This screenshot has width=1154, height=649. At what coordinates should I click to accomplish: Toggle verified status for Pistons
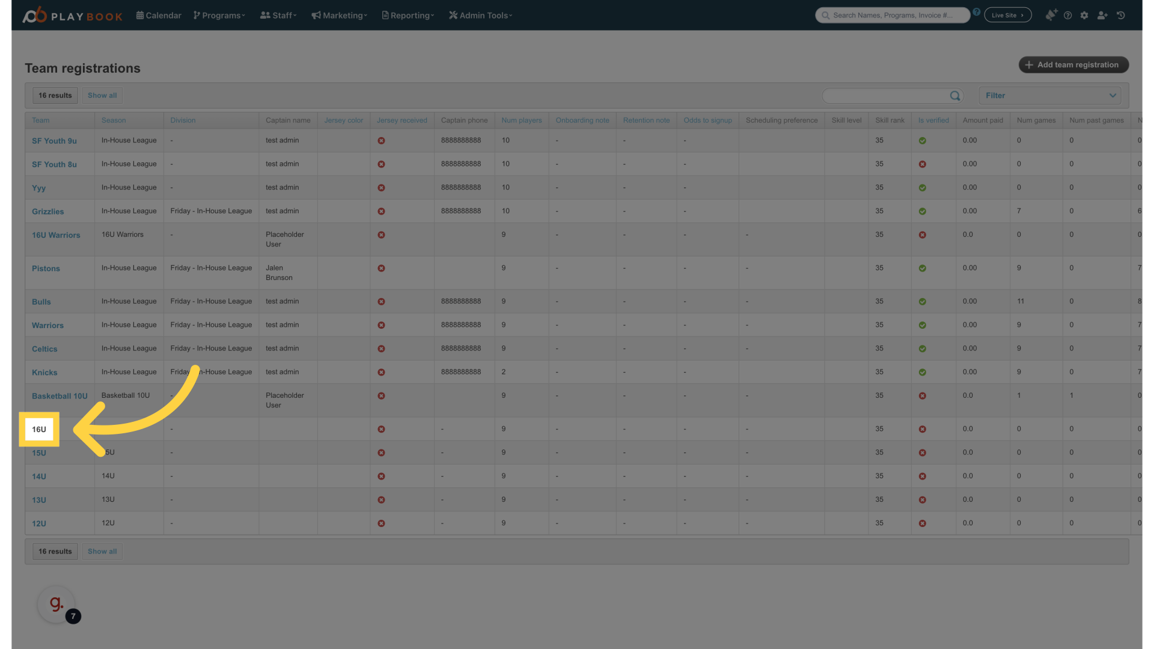[x=922, y=269]
